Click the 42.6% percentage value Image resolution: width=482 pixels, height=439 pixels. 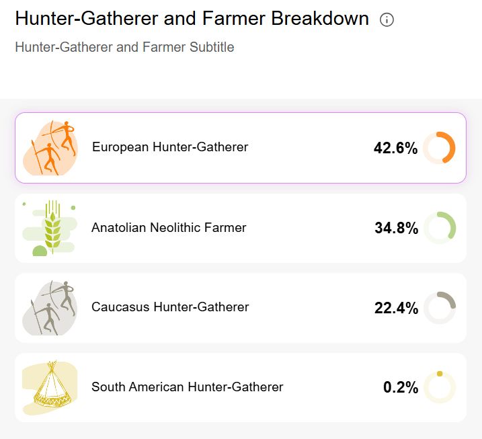click(x=396, y=148)
